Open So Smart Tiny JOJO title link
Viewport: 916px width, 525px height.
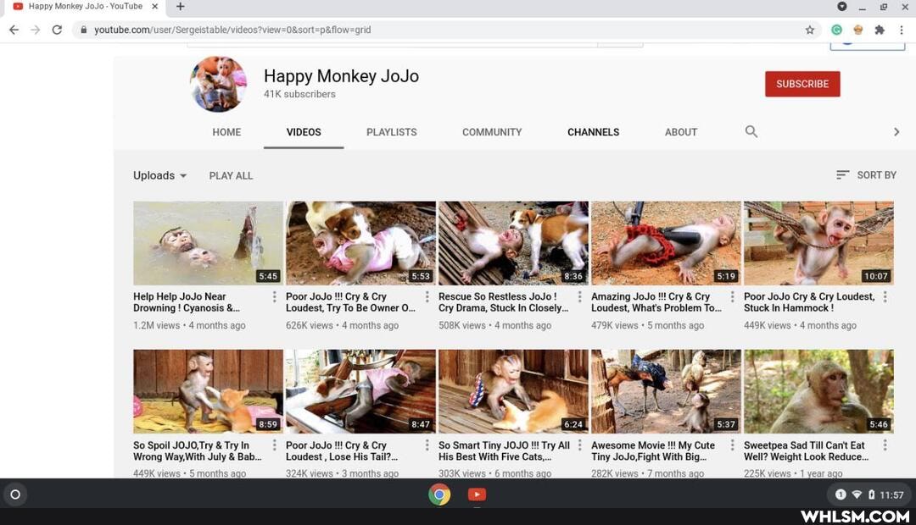tap(504, 451)
